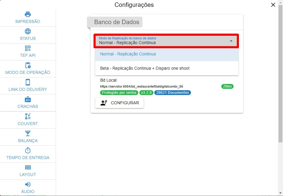Image resolution: width=283 pixels, height=196 pixels.
Task: Select the Áudio speaker icon
Action: [28, 184]
